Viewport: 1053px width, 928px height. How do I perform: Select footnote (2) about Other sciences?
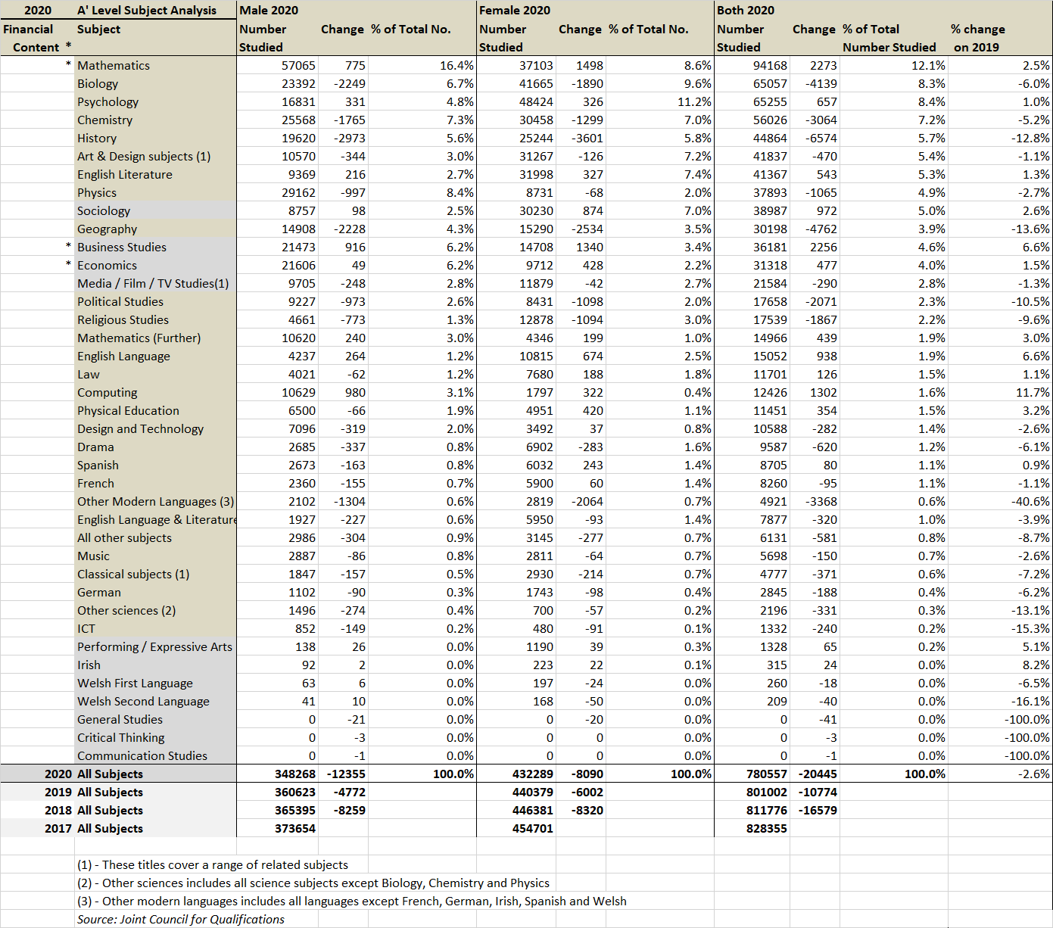click(313, 883)
